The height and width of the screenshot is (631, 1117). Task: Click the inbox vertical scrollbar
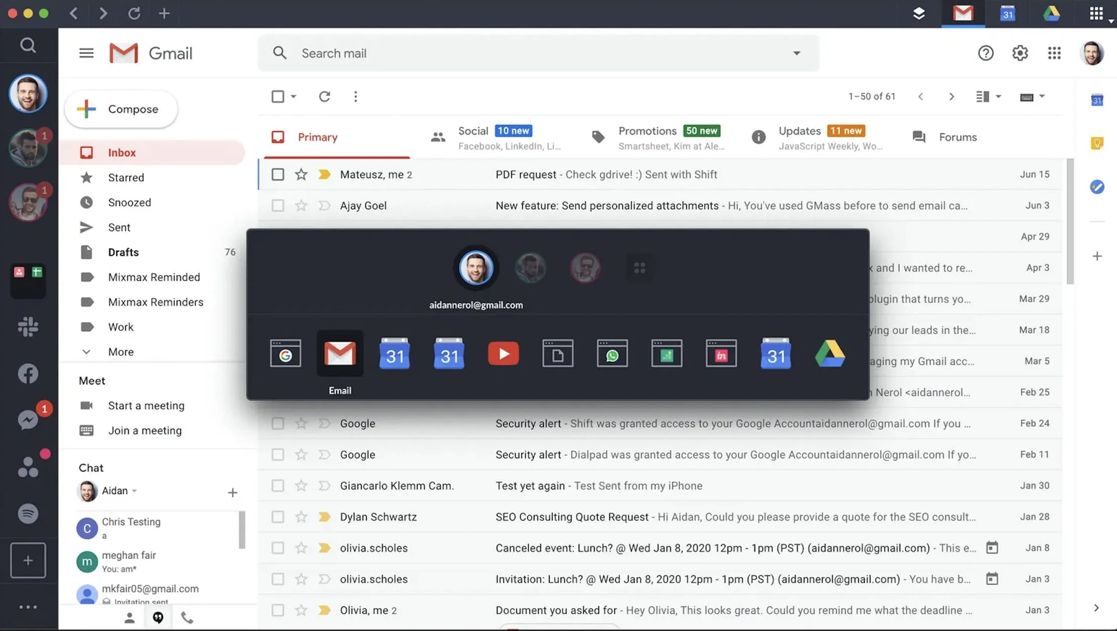click(1070, 221)
